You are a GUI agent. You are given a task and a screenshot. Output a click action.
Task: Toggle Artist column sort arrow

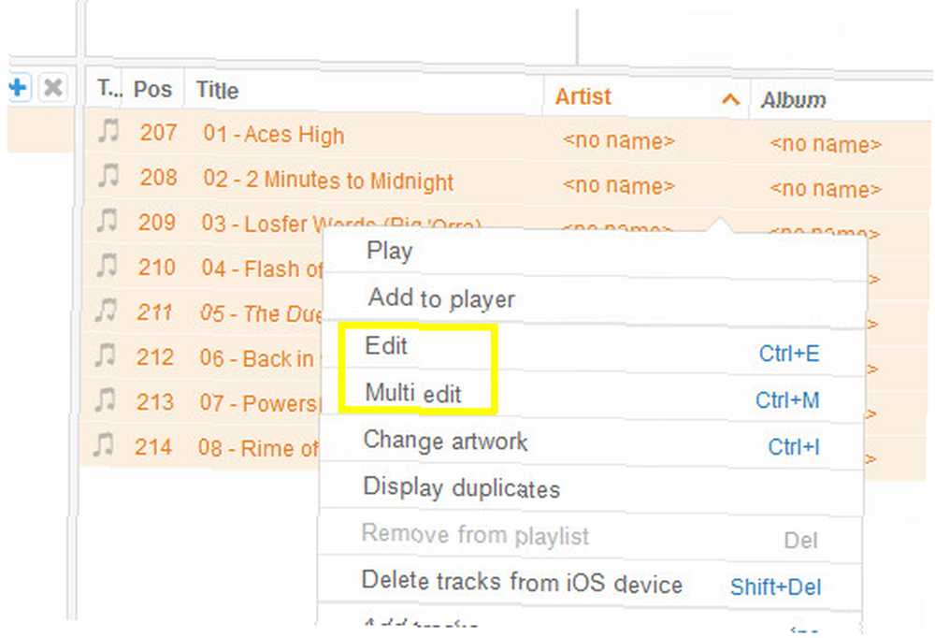coord(731,99)
